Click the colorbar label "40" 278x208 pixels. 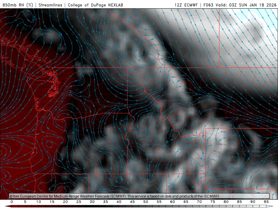point(119,202)
